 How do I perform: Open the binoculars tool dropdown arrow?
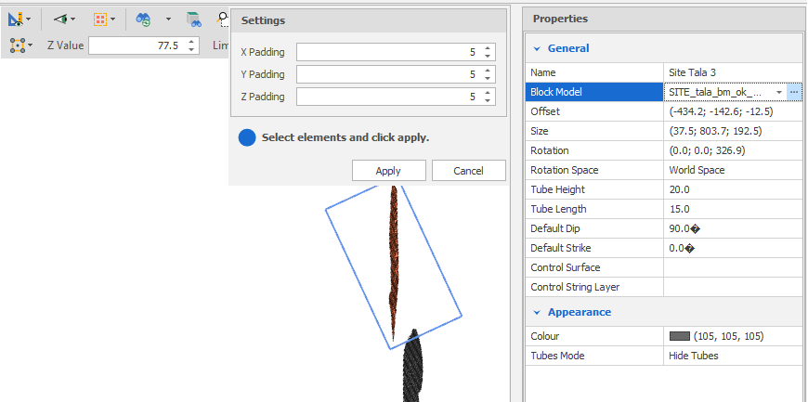click(x=168, y=19)
